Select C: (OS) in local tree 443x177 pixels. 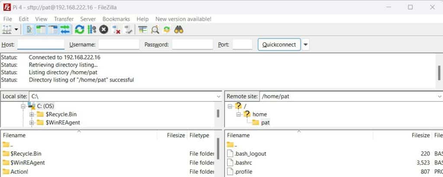tap(45, 106)
